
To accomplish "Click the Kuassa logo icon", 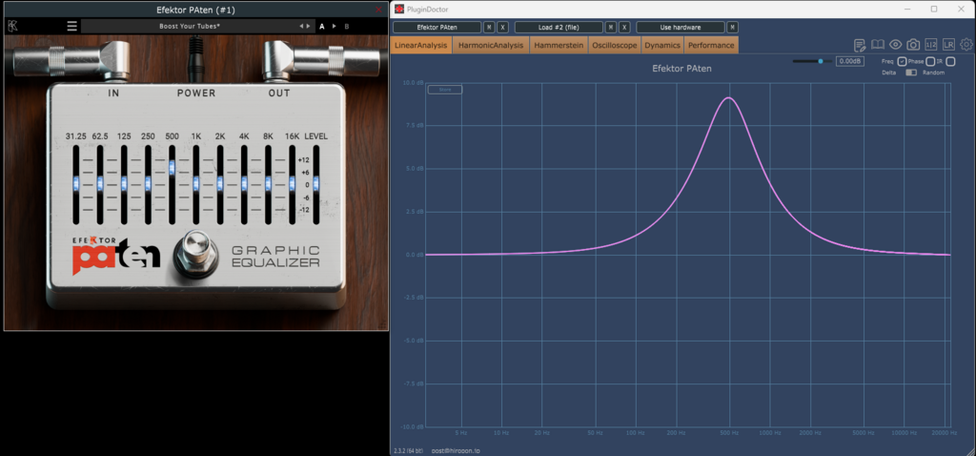I will click(11, 26).
